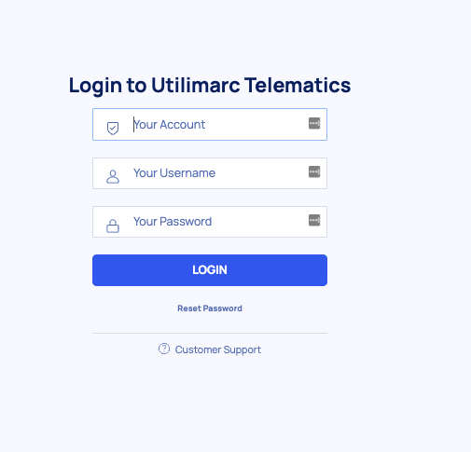Follow the Reset Password link
Viewport: 471px width, 452px height.
point(210,308)
